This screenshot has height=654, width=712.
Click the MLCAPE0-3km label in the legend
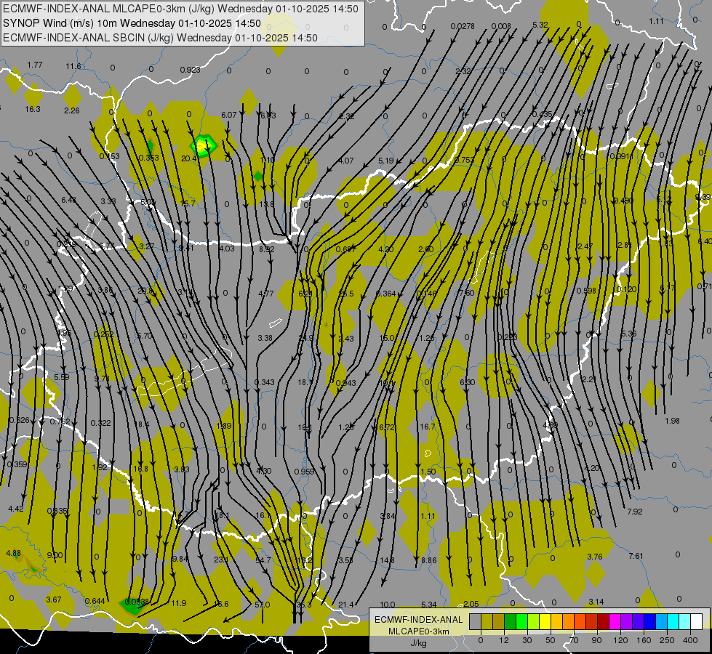(x=419, y=631)
